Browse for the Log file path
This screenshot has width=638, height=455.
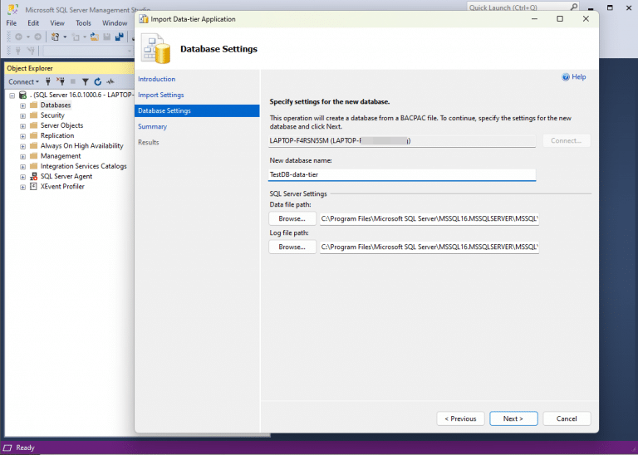tap(292, 247)
